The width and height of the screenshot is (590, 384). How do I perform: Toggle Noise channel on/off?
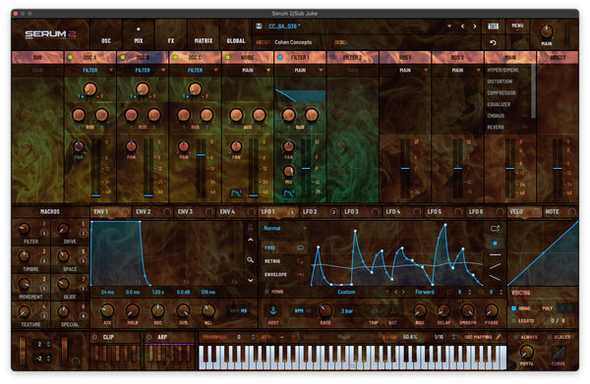(228, 57)
